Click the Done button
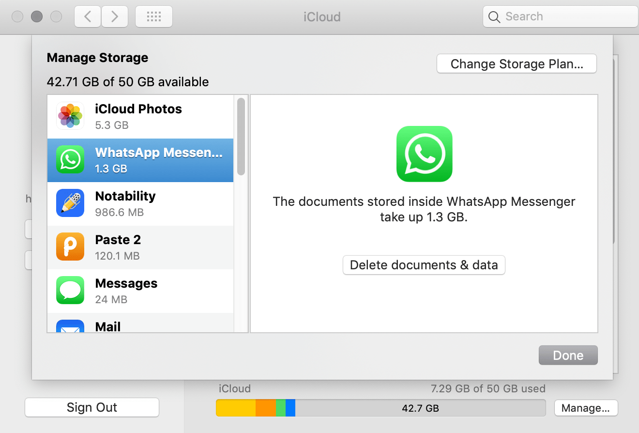 (x=568, y=355)
